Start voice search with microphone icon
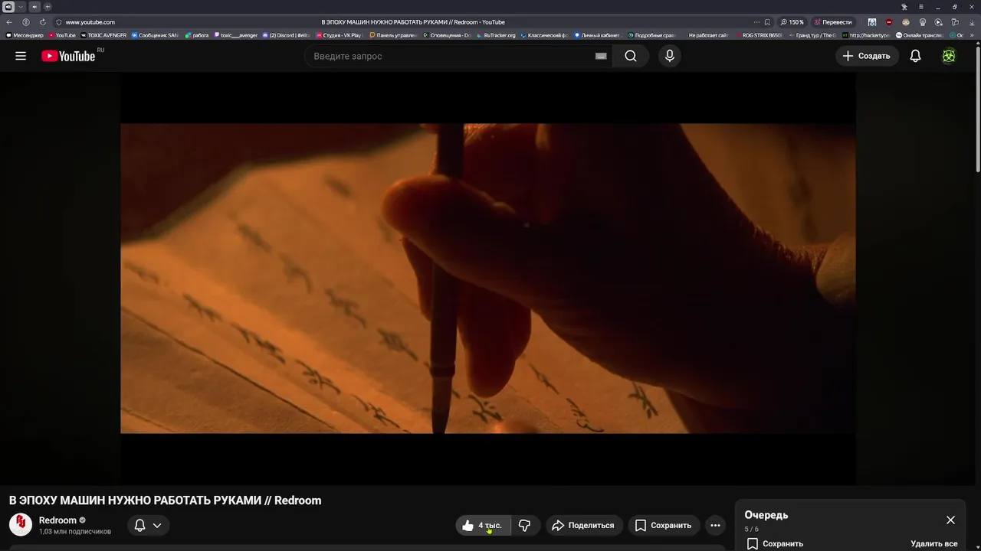This screenshot has height=551, width=981. click(670, 56)
